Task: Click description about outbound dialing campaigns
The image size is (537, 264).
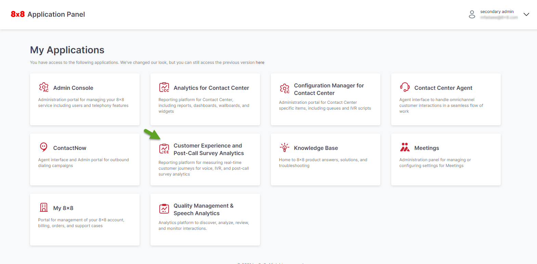Action: coord(83,163)
